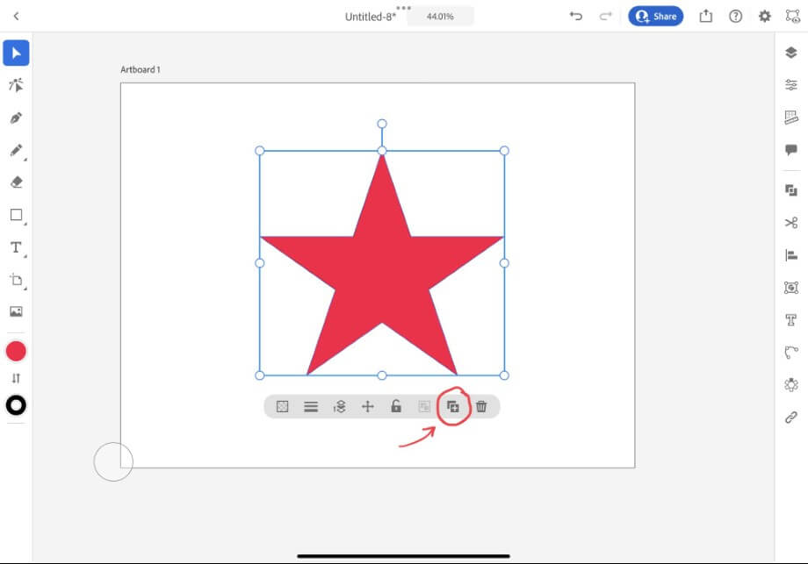Undo the last action
Image resolution: width=808 pixels, height=564 pixels.
click(575, 17)
